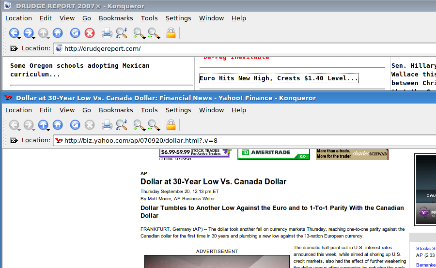Print the Yahoo Finance article via the printer icon
436x268 pixels.
pyautogui.click(x=107, y=125)
